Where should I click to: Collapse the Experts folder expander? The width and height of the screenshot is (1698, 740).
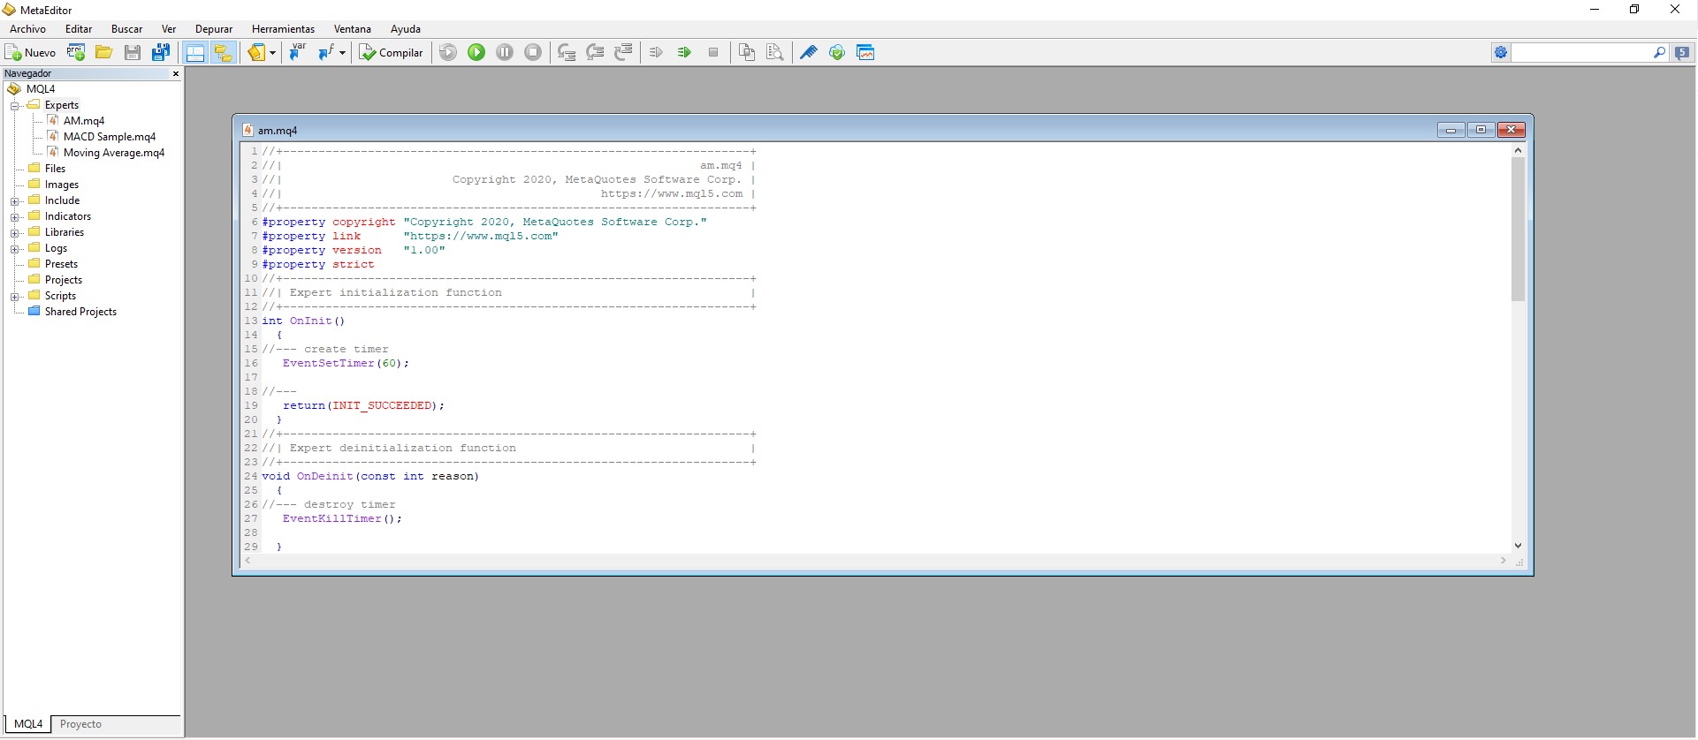pyautogui.click(x=15, y=106)
